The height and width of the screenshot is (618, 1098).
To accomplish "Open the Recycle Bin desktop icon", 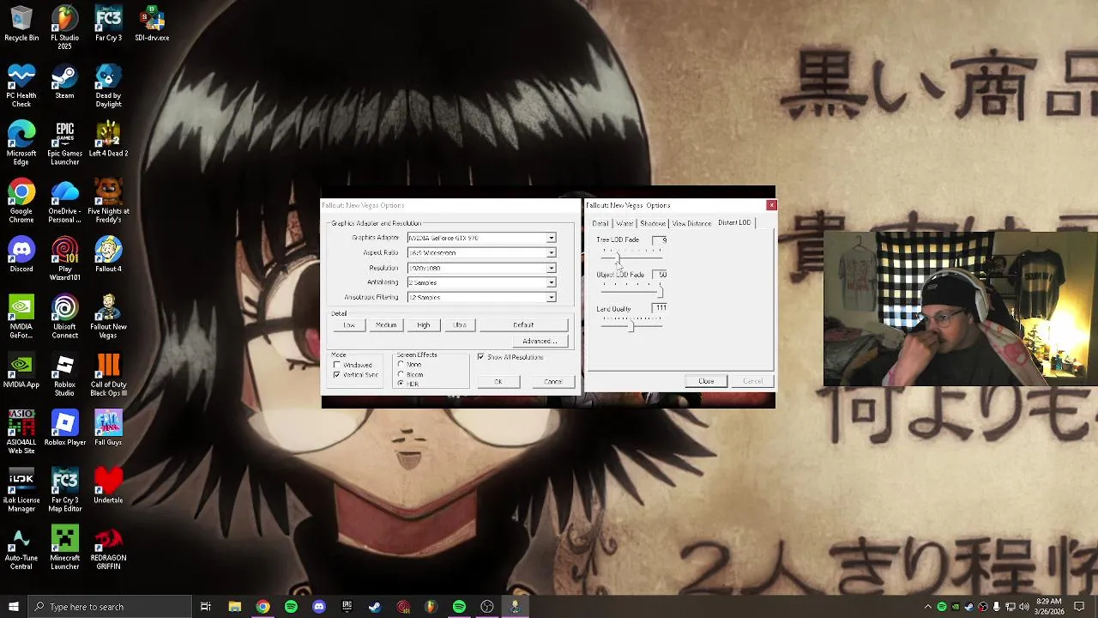I will coord(21,24).
